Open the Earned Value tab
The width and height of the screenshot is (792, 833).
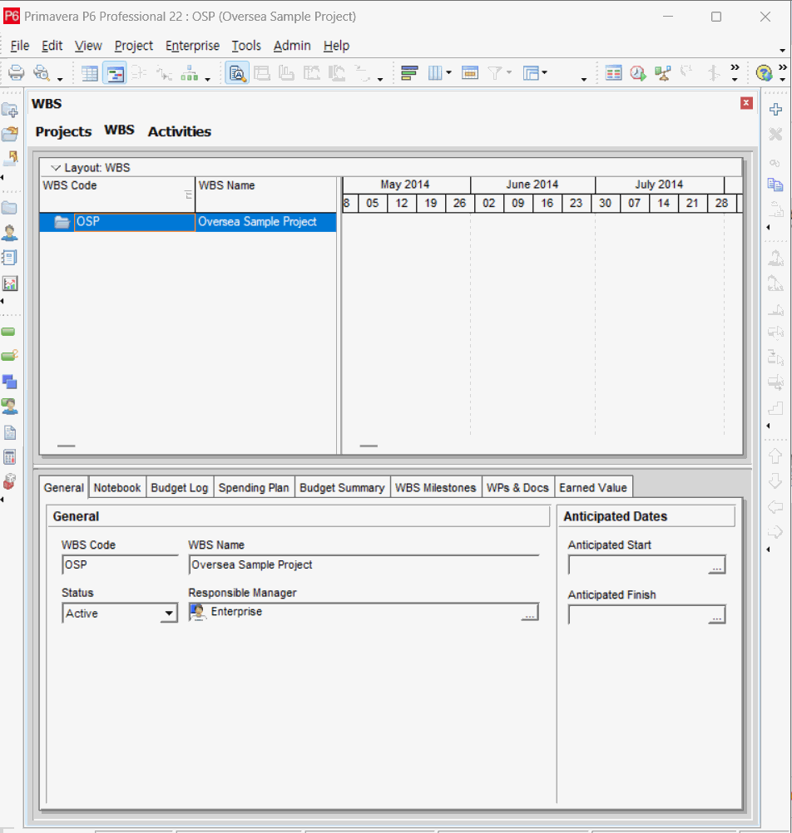point(592,488)
